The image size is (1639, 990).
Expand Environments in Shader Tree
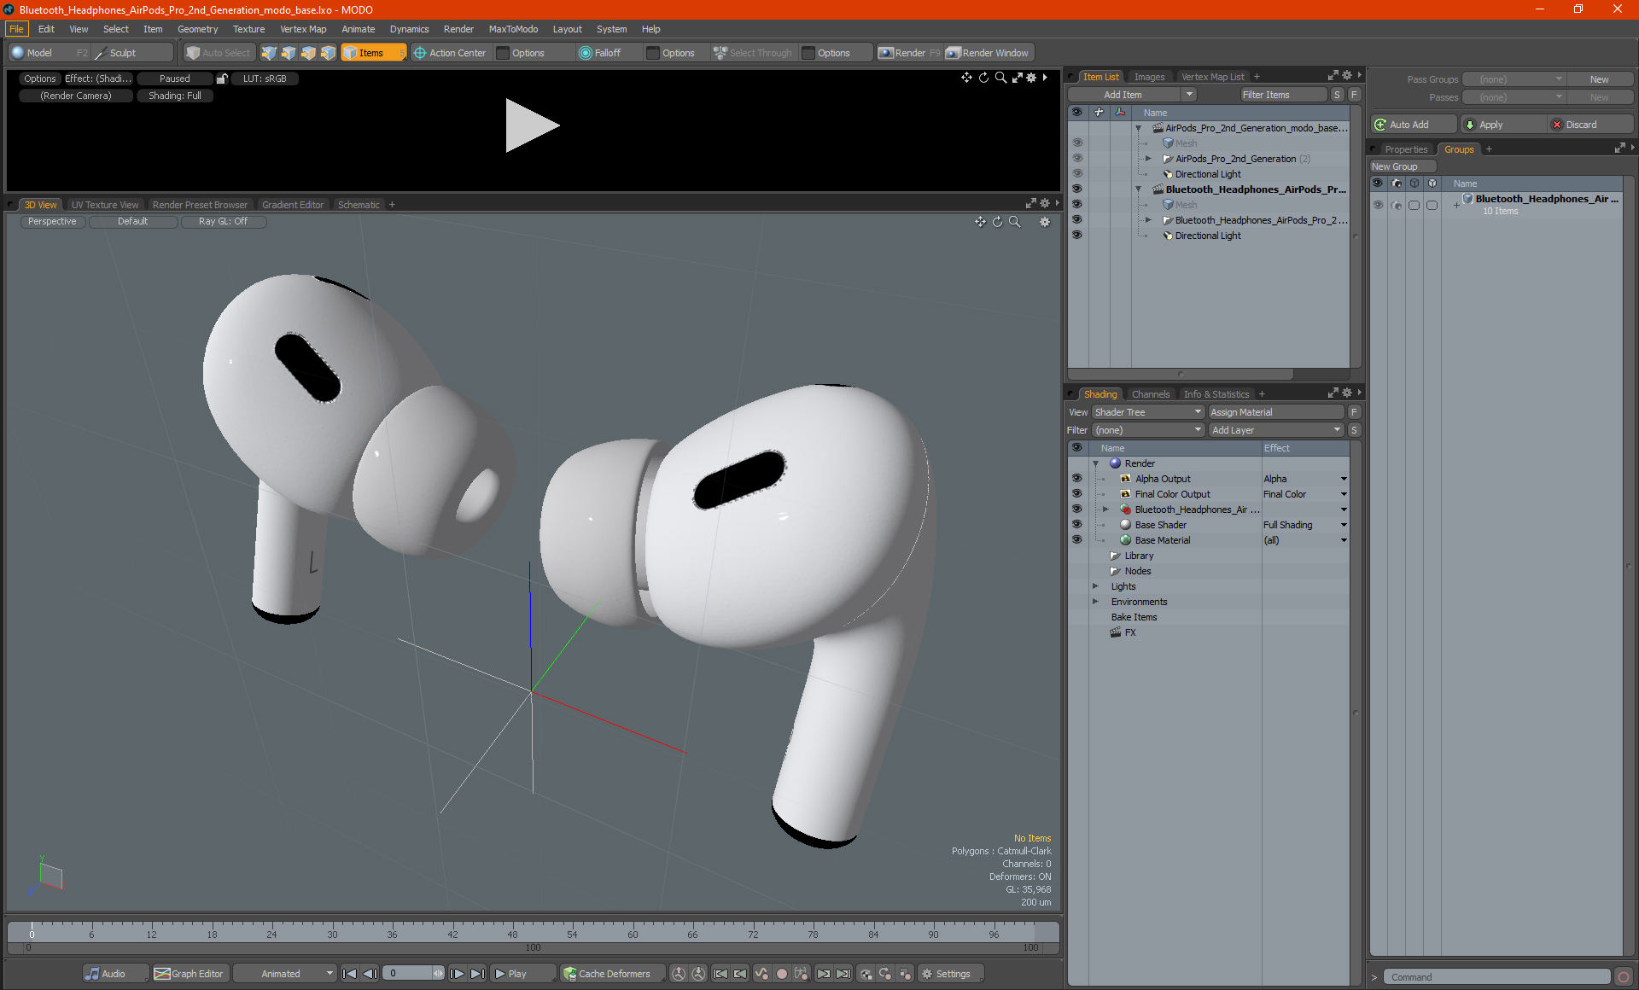click(x=1095, y=602)
